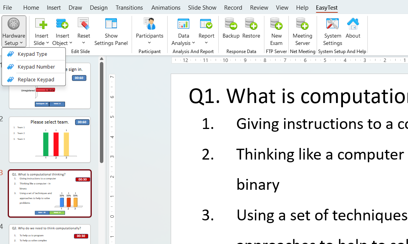Switch to the Slide Show ribbon tab
Screen dimensions: 408x244
pyautogui.click(x=202, y=7)
